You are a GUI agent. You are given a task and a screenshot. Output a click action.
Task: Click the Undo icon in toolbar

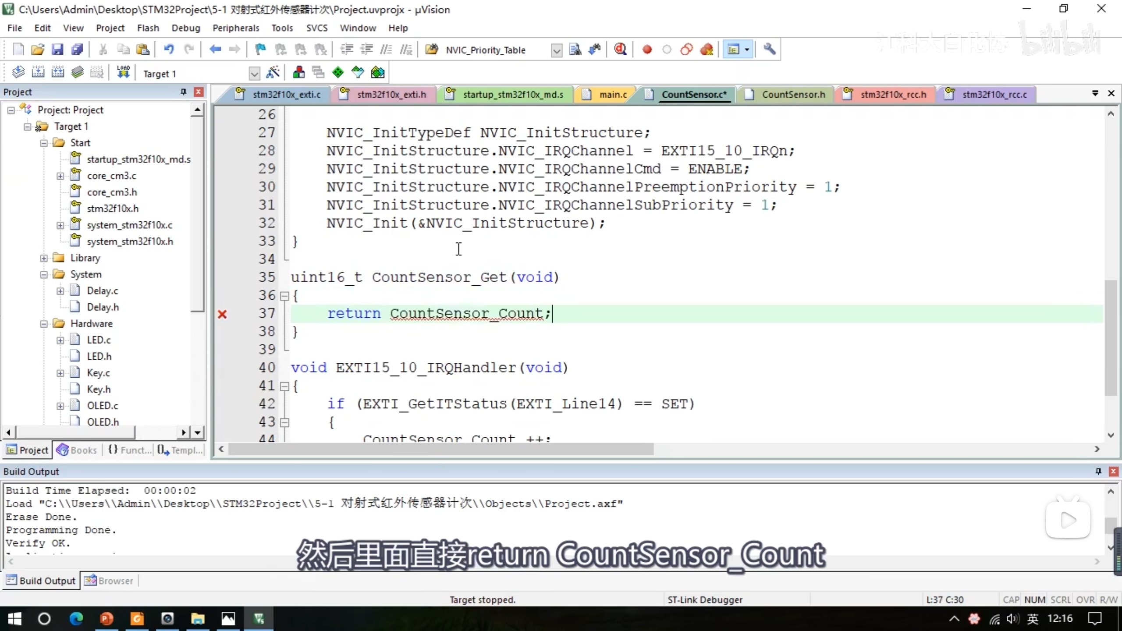coord(169,50)
